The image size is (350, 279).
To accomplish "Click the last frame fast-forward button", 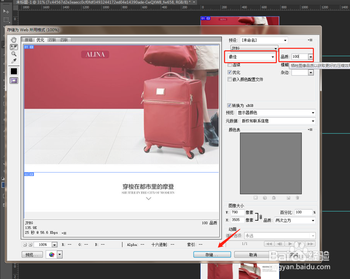I will click(310, 244).
